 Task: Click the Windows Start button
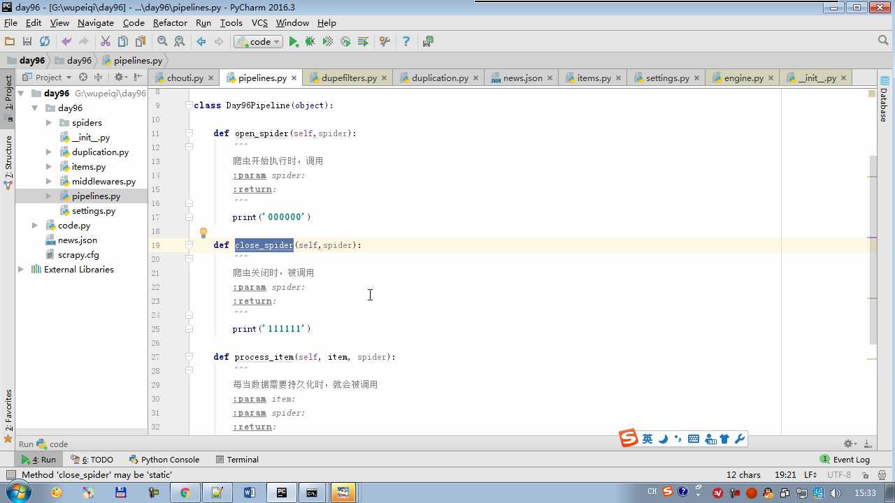[17, 493]
